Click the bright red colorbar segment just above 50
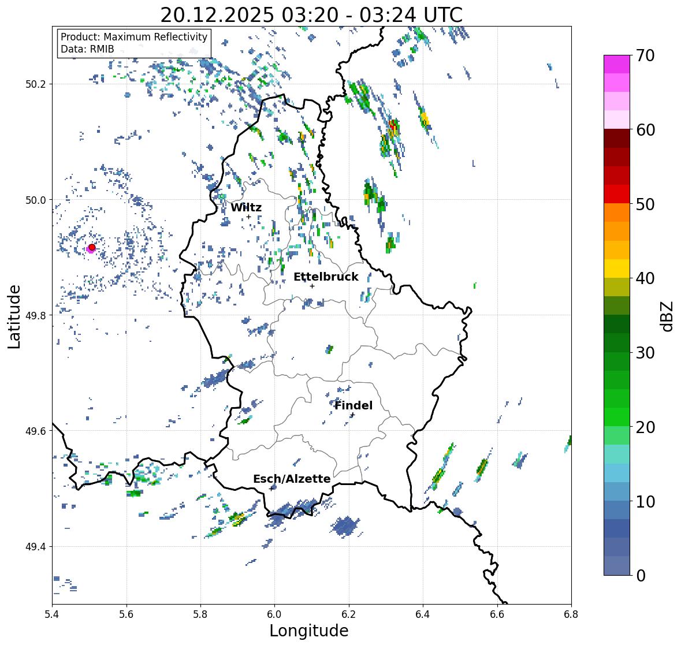This screenshot has width=681, height=645. [x=617, y=194]
